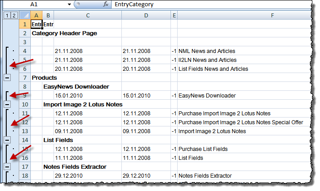Click Import Image 2 Lotus Notes in row 13
The image size is (320, 191).
[x=212, y=131]
